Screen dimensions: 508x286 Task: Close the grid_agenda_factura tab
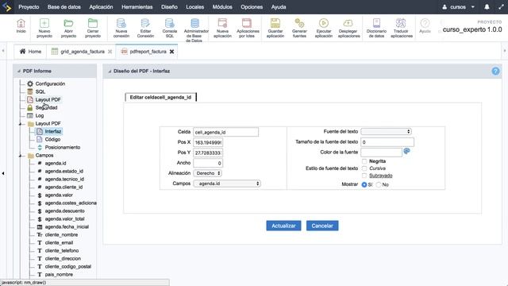click(110, 52)
